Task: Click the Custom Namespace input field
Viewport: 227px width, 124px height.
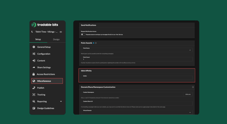Action: tap(132, 94)
